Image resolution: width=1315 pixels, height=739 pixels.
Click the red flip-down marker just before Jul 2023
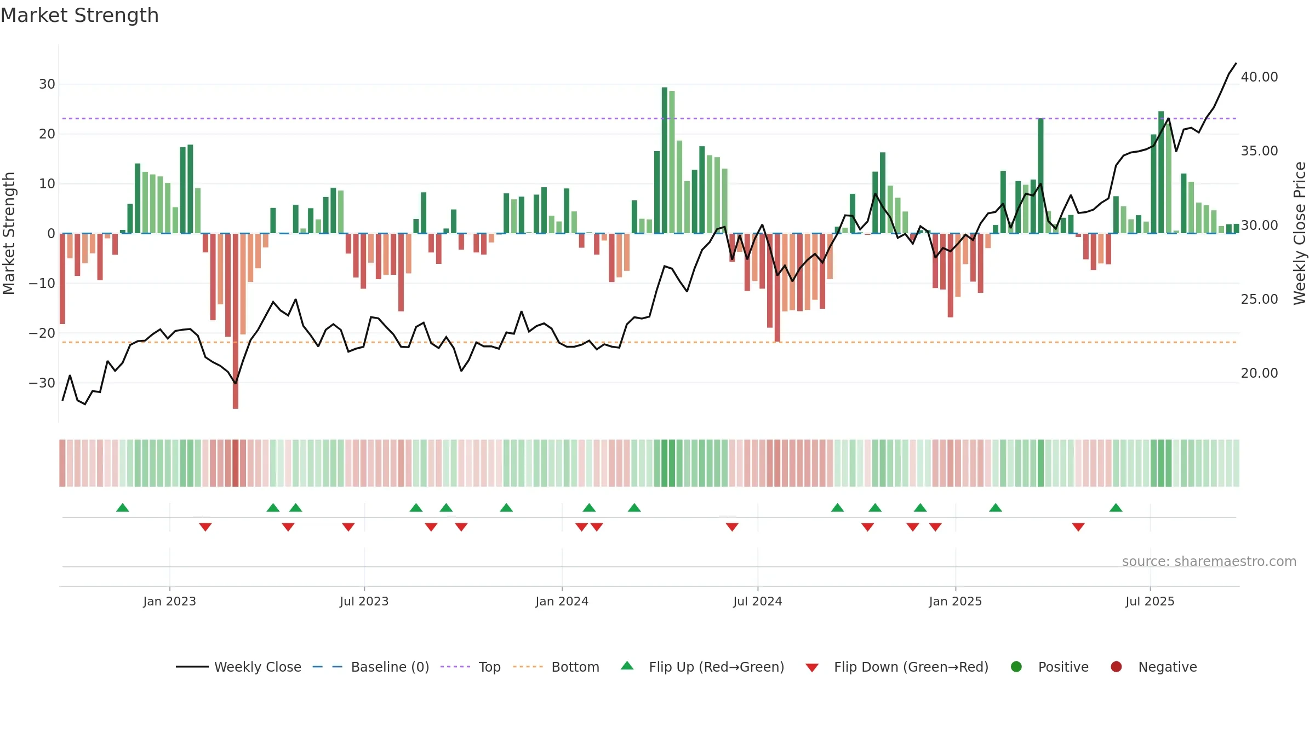tap(348, 527)
